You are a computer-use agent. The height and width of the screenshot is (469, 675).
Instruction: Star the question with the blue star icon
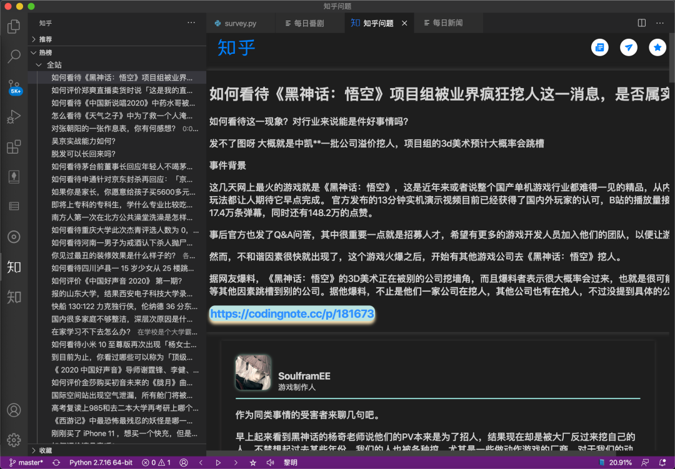coord(657,47)
